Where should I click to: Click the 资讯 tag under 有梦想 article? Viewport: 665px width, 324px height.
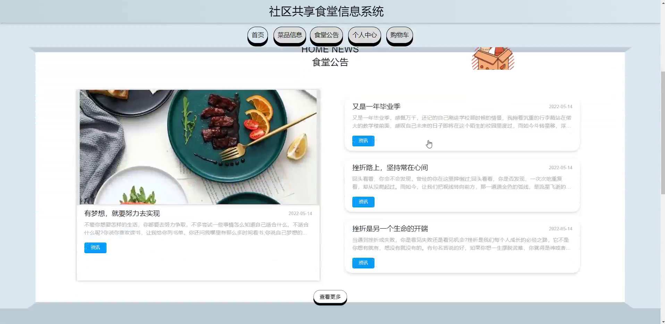[95, 248]
